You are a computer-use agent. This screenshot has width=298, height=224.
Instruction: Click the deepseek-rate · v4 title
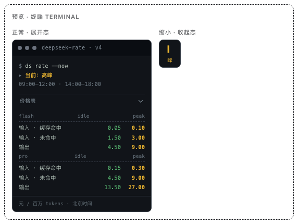(72, 47)
